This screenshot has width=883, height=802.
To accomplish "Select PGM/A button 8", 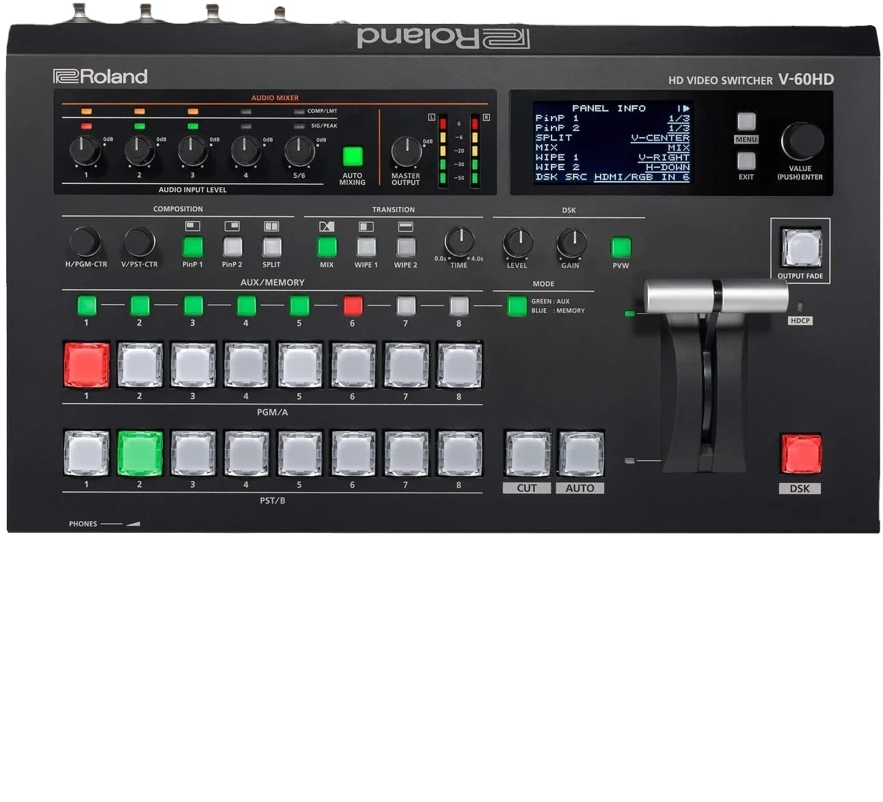I will click(459, 365).
